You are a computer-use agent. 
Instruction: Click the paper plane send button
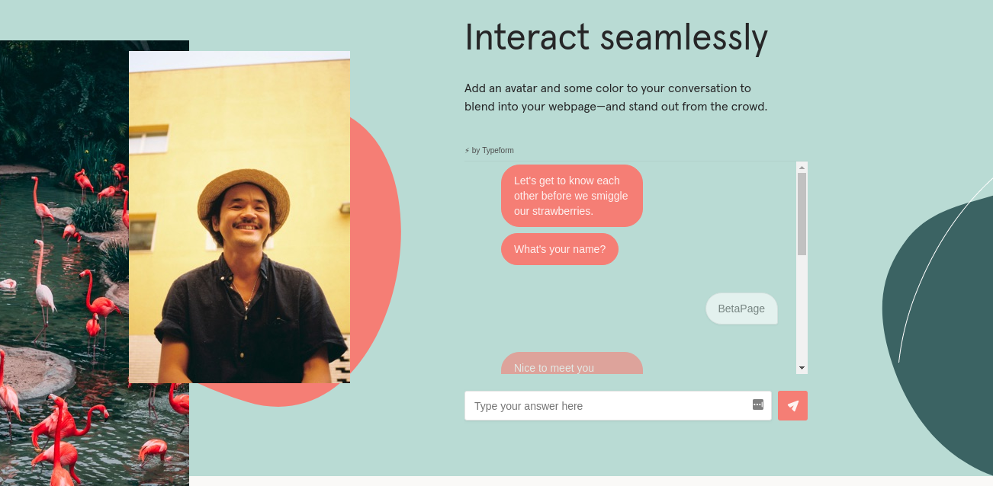point(792,406)
